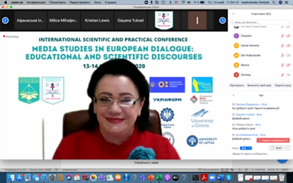Image resolution: width=293 pixels, height=183 pixels.
Task: Toggle camera for Грона Наталія
Action: 288,46
